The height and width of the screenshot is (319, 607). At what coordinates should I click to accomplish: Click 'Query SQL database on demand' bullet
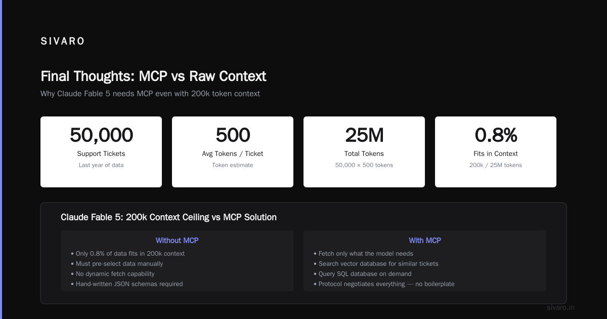[x=363, y=274]
